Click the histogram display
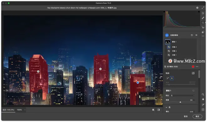The height and width of the screenshot is (122, 207). coord(182,19)
